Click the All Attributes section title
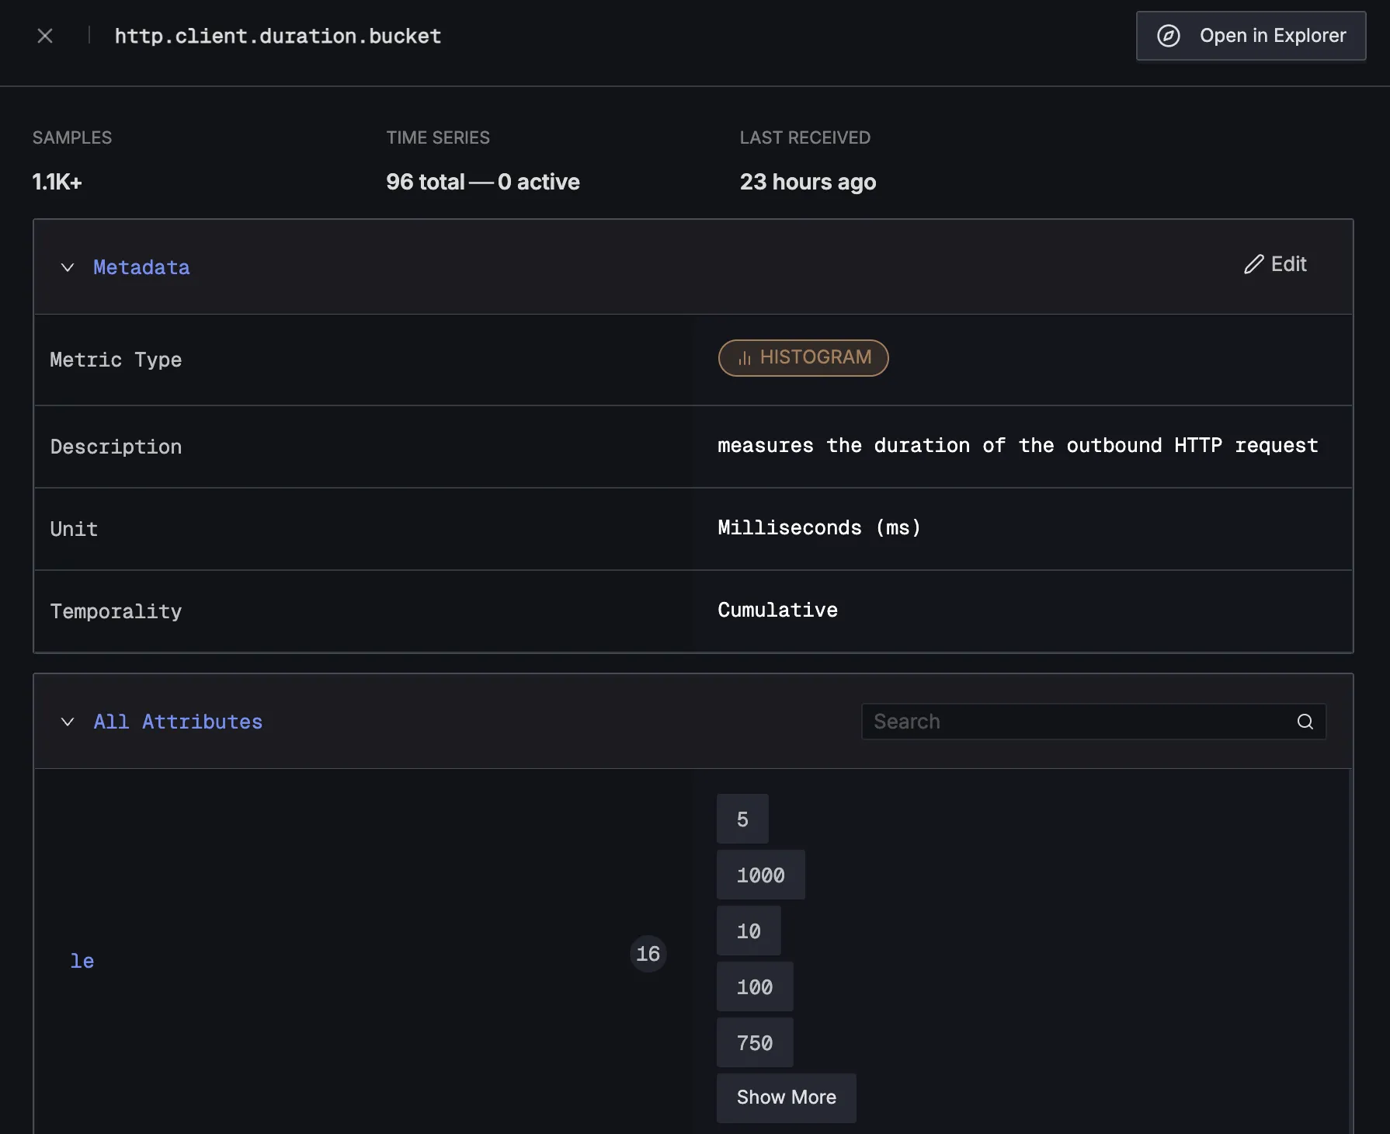This screenshot has width=1390, height=1134. 178,722
